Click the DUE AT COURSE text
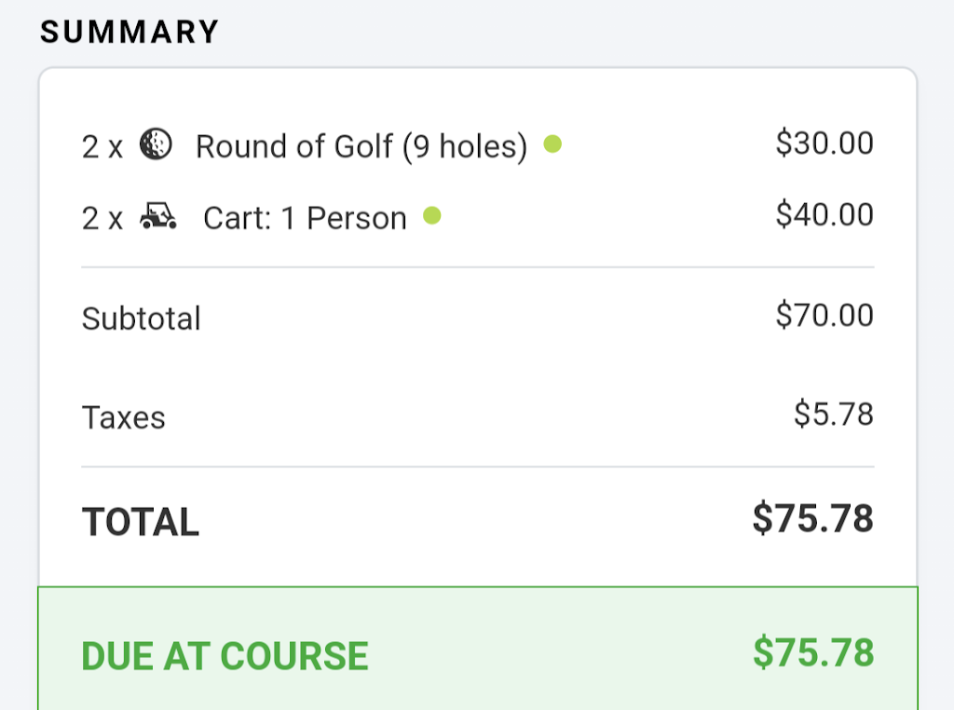The width and height of the screenshot is (954, 710). [x=225, y=656]
